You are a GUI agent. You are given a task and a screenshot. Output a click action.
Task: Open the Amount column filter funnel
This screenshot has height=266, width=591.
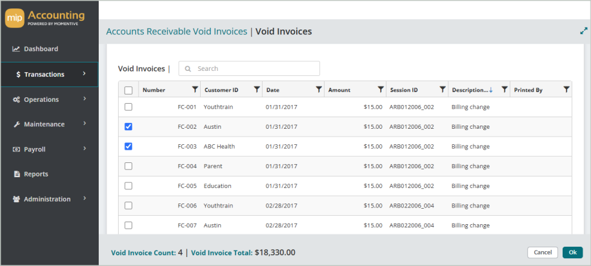click(x=381, y=90)
